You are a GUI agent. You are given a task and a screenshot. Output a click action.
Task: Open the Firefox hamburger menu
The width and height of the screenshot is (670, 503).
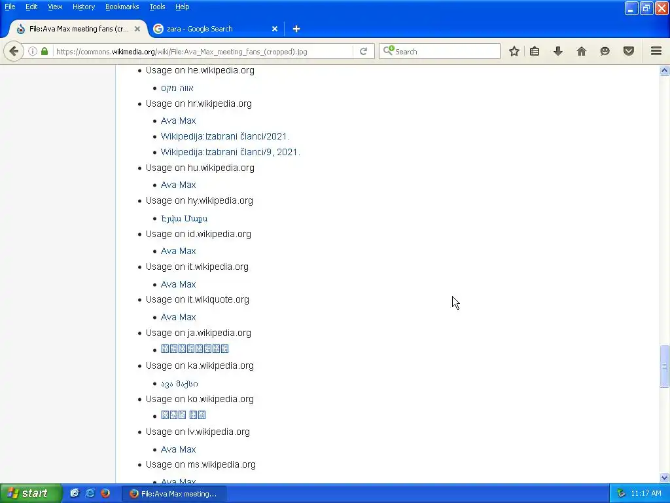(x=656, y=51)
